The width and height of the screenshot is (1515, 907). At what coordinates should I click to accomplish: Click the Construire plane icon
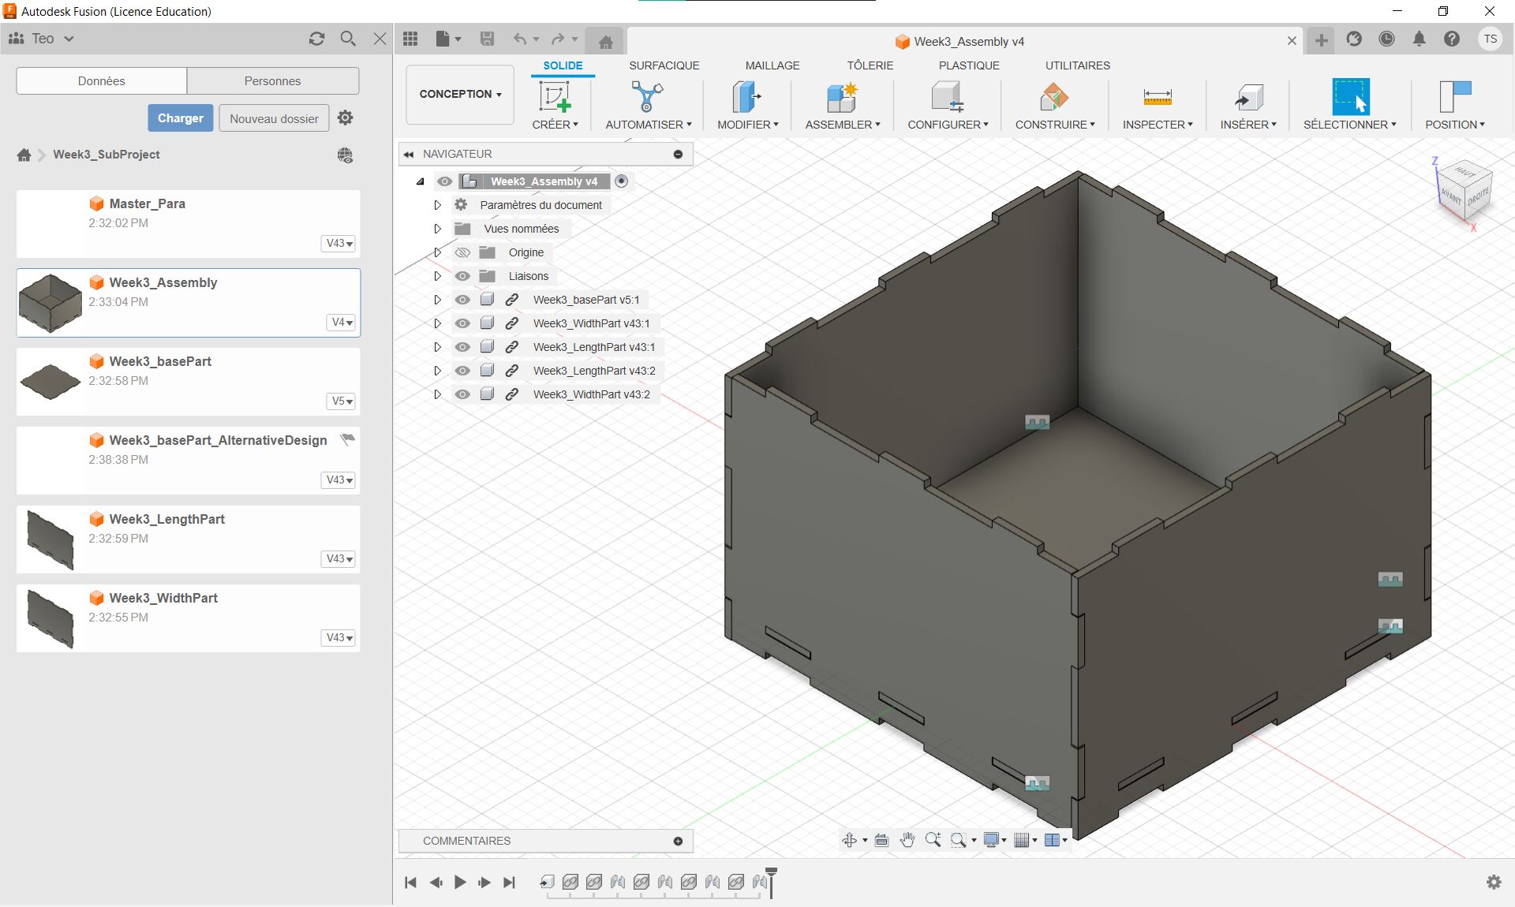[1054, 97]
